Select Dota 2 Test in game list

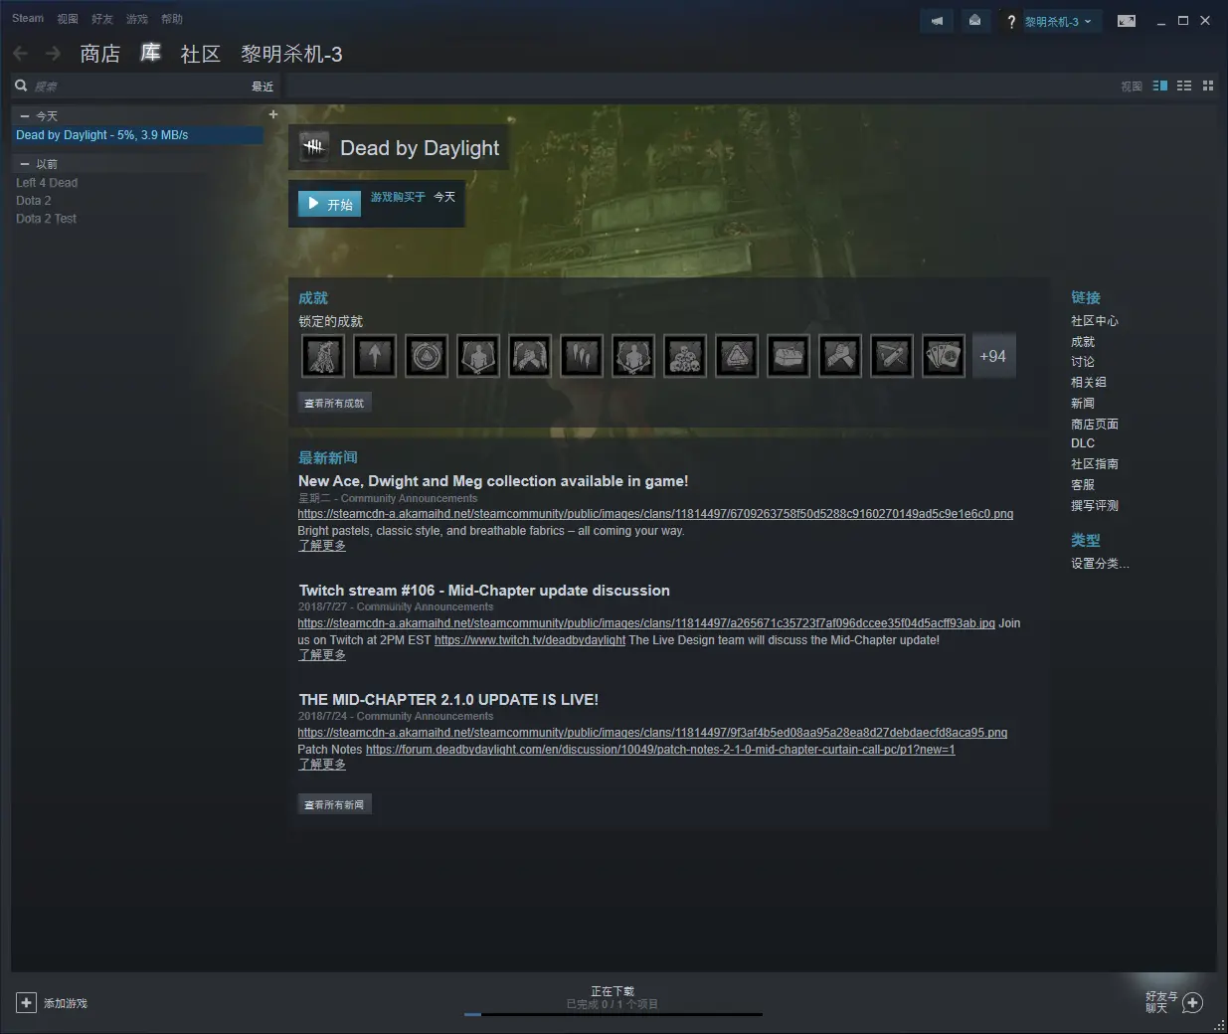point(46,219)
